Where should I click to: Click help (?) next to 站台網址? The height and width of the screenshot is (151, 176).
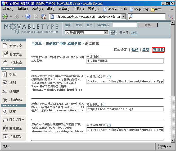(103, 104)
